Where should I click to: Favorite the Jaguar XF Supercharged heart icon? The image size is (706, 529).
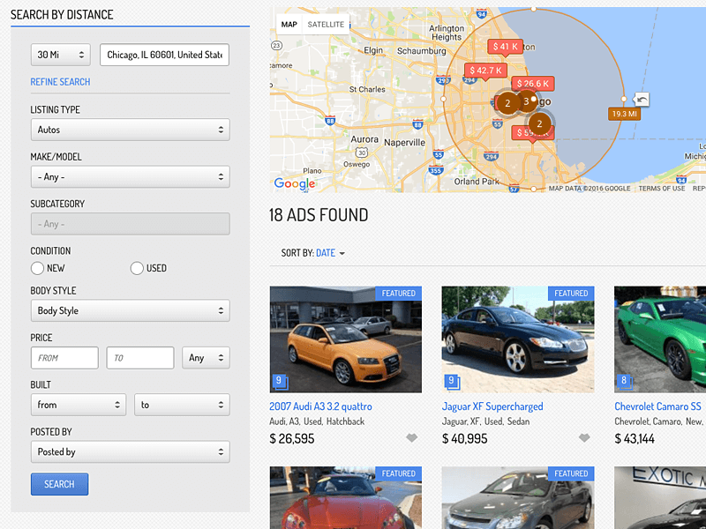pyautogui.click(x=584, y=437)
